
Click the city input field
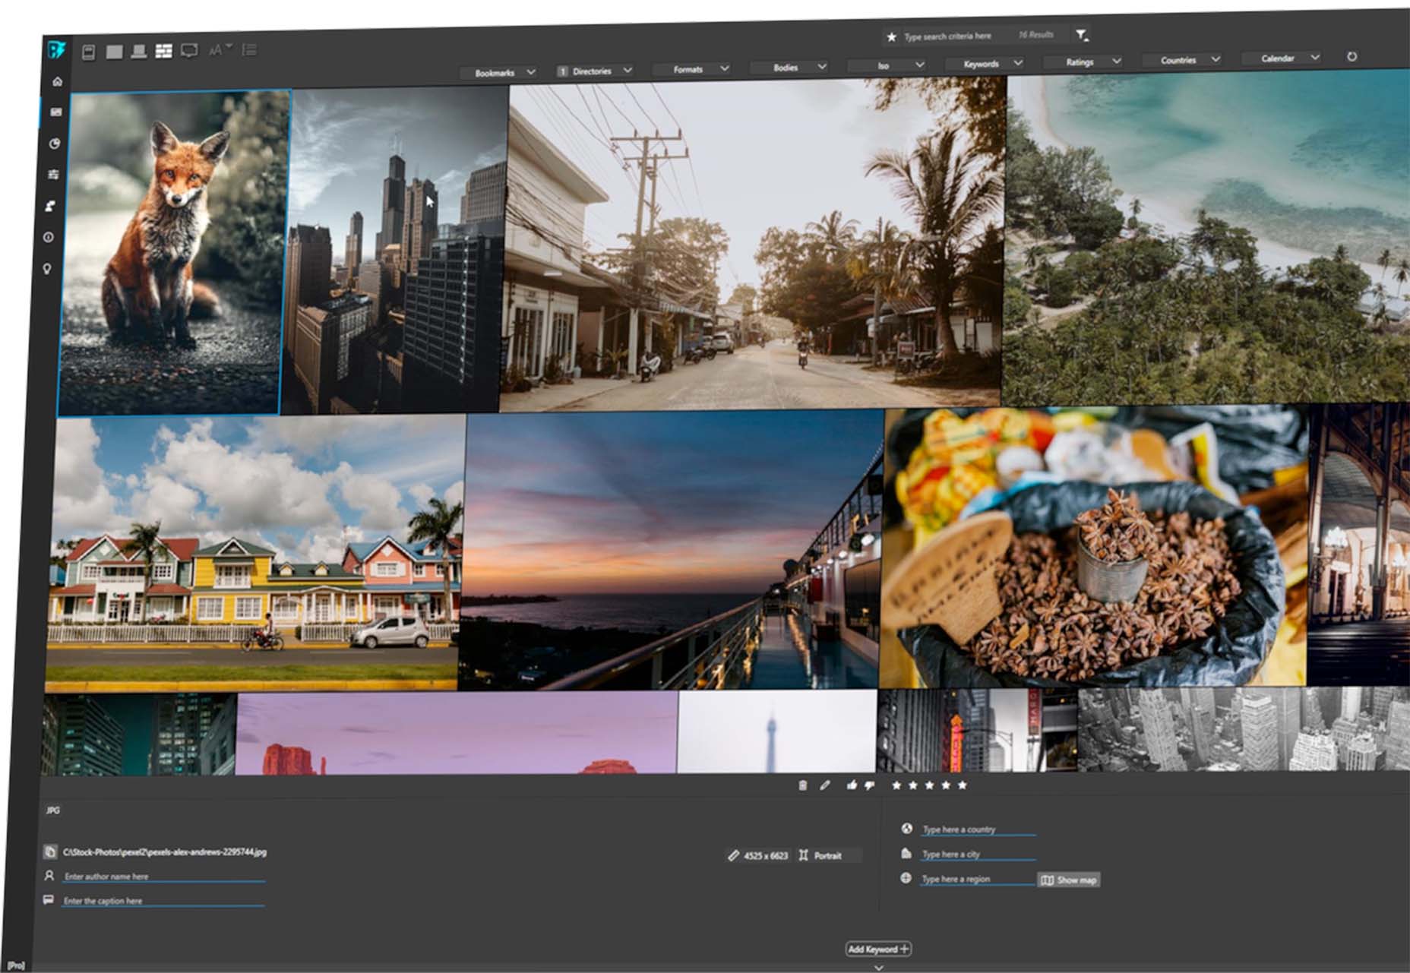(978, 855)
